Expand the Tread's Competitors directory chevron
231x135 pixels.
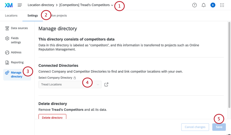112,5
